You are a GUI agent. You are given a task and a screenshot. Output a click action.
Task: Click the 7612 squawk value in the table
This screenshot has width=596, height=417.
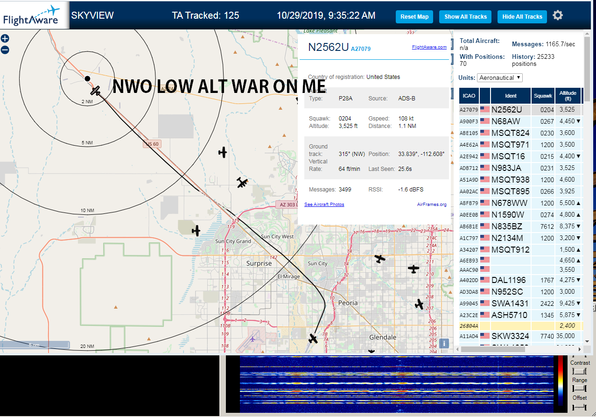[x=547, y=226]
